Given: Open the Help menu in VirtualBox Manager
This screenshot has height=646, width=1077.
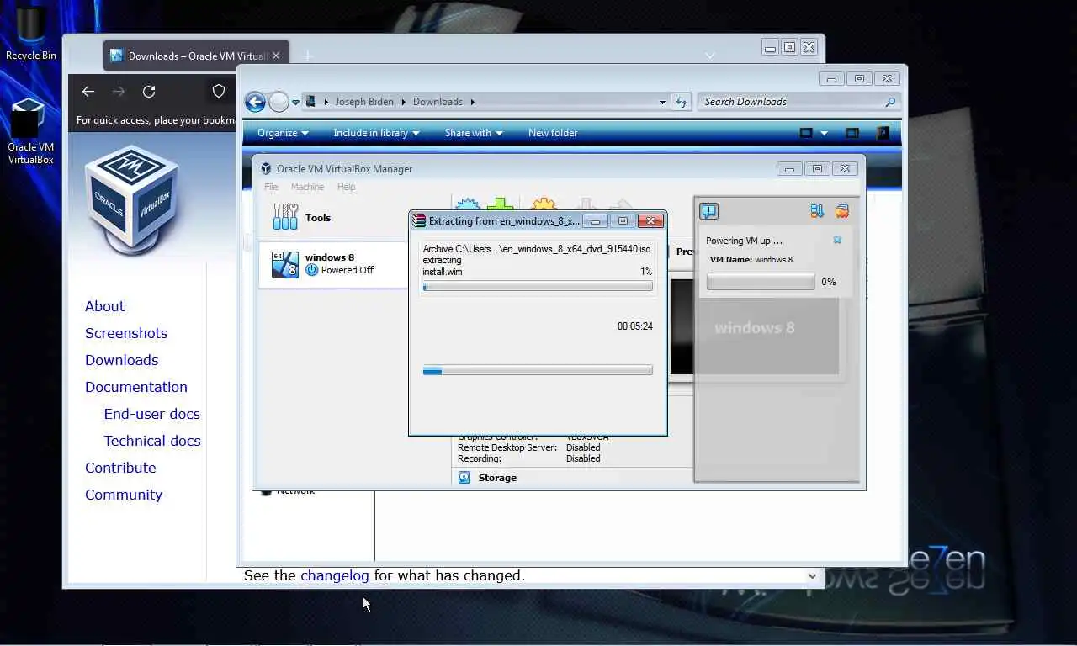Looking at the screenshot, I should coord(346,187).
